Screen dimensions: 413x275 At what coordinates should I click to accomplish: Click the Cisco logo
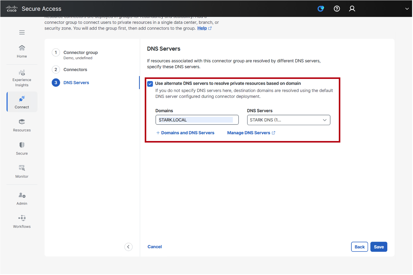[x=12, y=9]
